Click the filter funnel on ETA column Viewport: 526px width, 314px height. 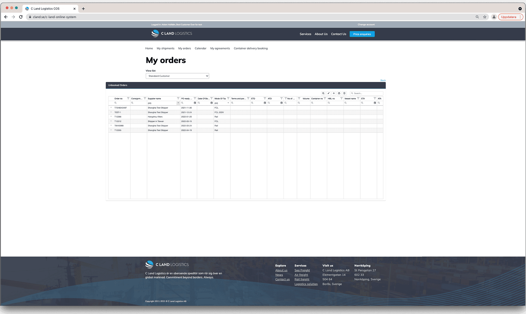(x=375, y=98)
